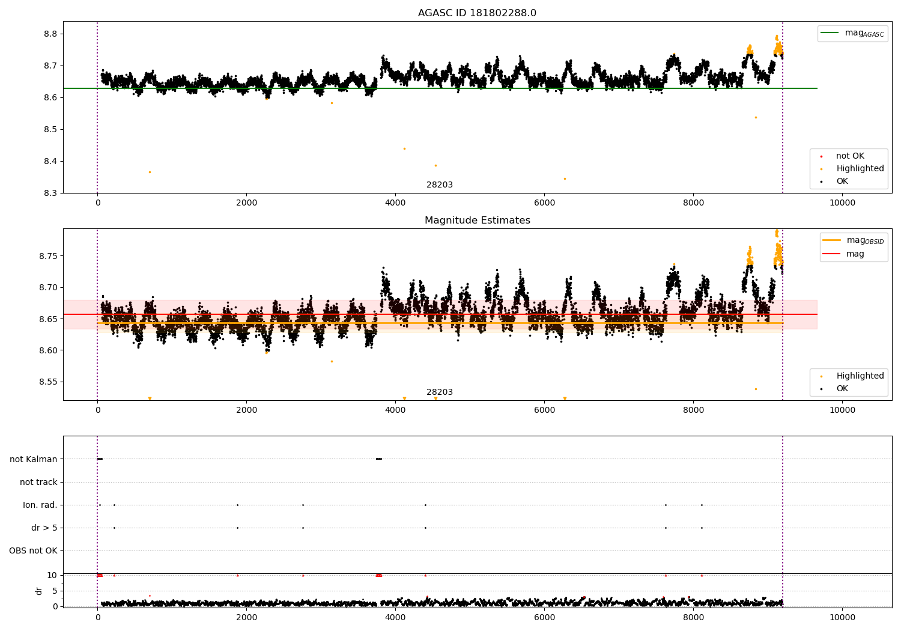Click the "6000" x-tick under the middle plot

pyautogui.click(x=544, y=410)
